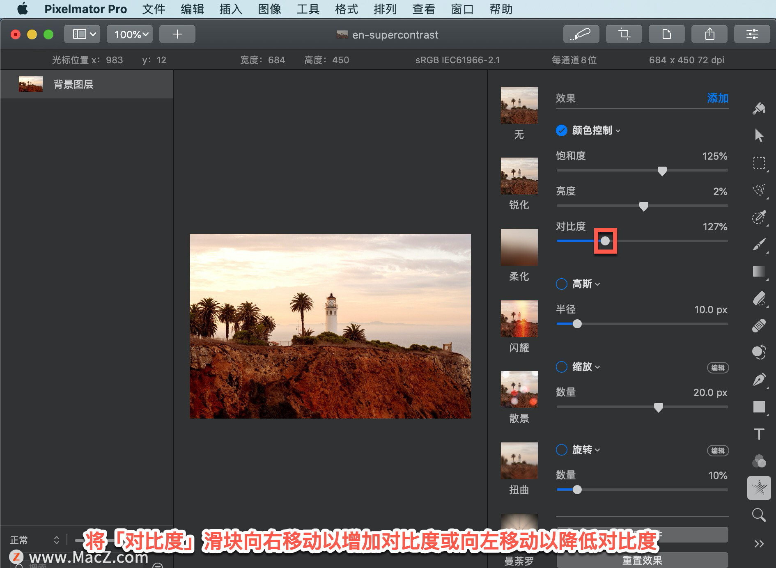This screenshot has height=568, width=776.
Task: Click the 添加 effects link
Action: pyautogui.click(x=717, y=98)
